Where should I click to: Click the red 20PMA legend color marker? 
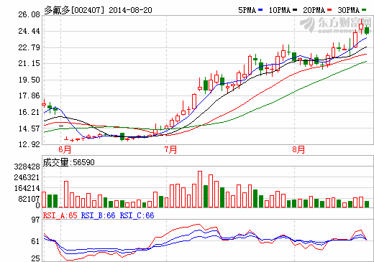(x=329, y=10)
